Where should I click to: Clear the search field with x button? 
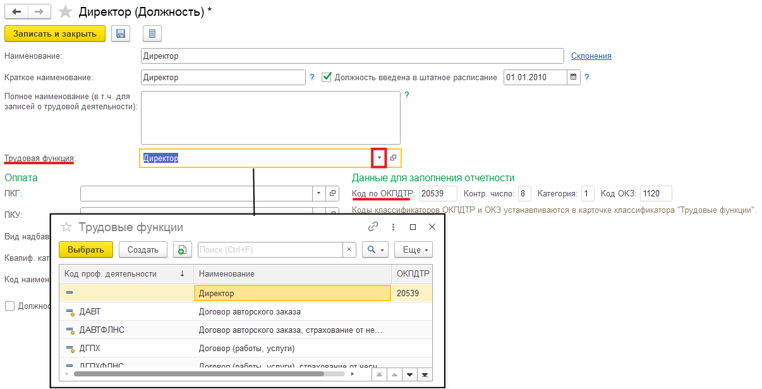tap(350, 249)
